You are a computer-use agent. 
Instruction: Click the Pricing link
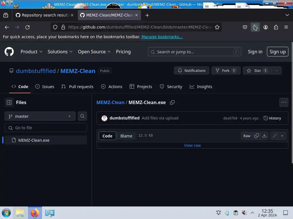tap(123, 52)
